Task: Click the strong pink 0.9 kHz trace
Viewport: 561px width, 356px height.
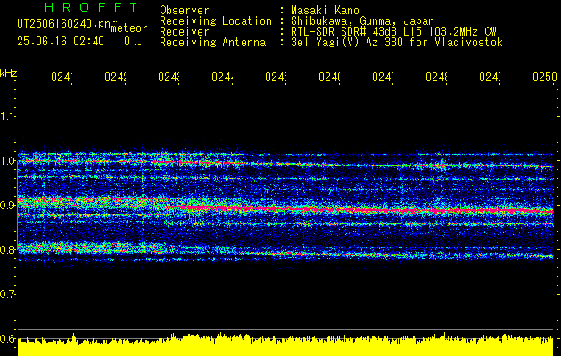Action: point(358,209)
